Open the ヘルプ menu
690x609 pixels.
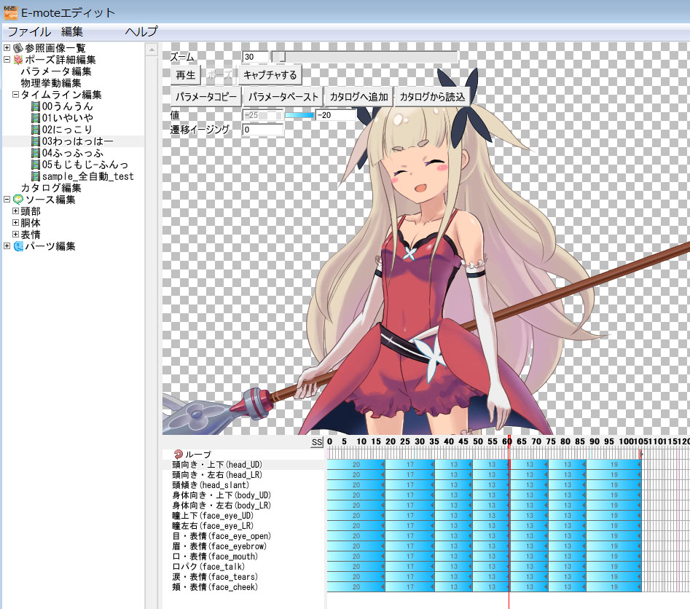[x=141, y=31]
